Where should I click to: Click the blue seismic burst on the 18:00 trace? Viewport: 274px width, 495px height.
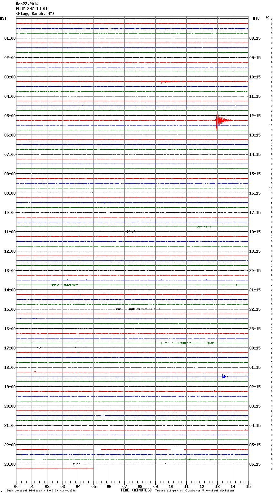coord(225,377)
